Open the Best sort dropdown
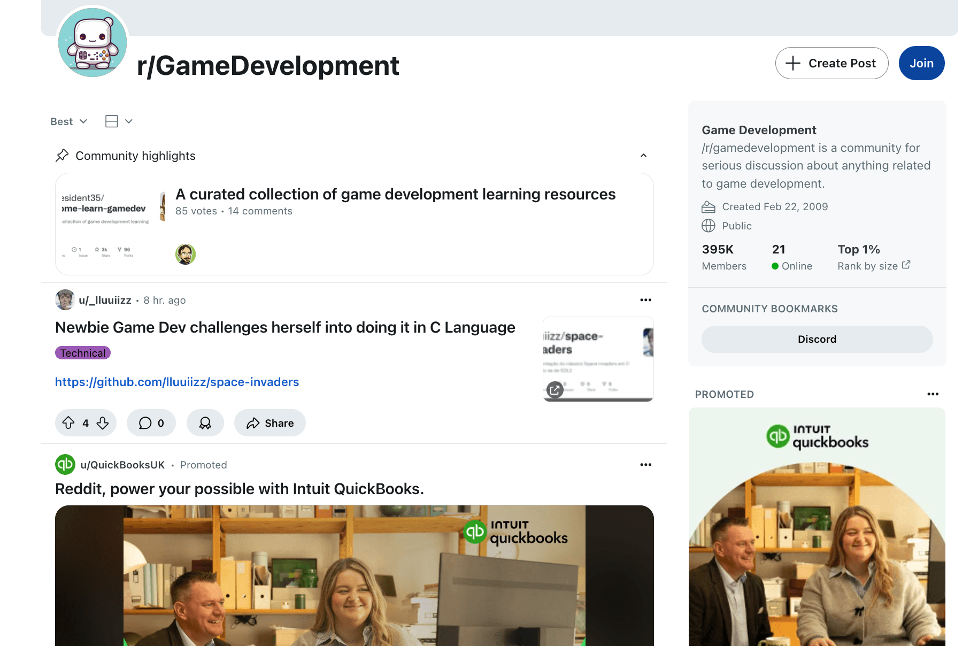Image resolution: width=970 pixels, height=646 pixels. [68, 121]
